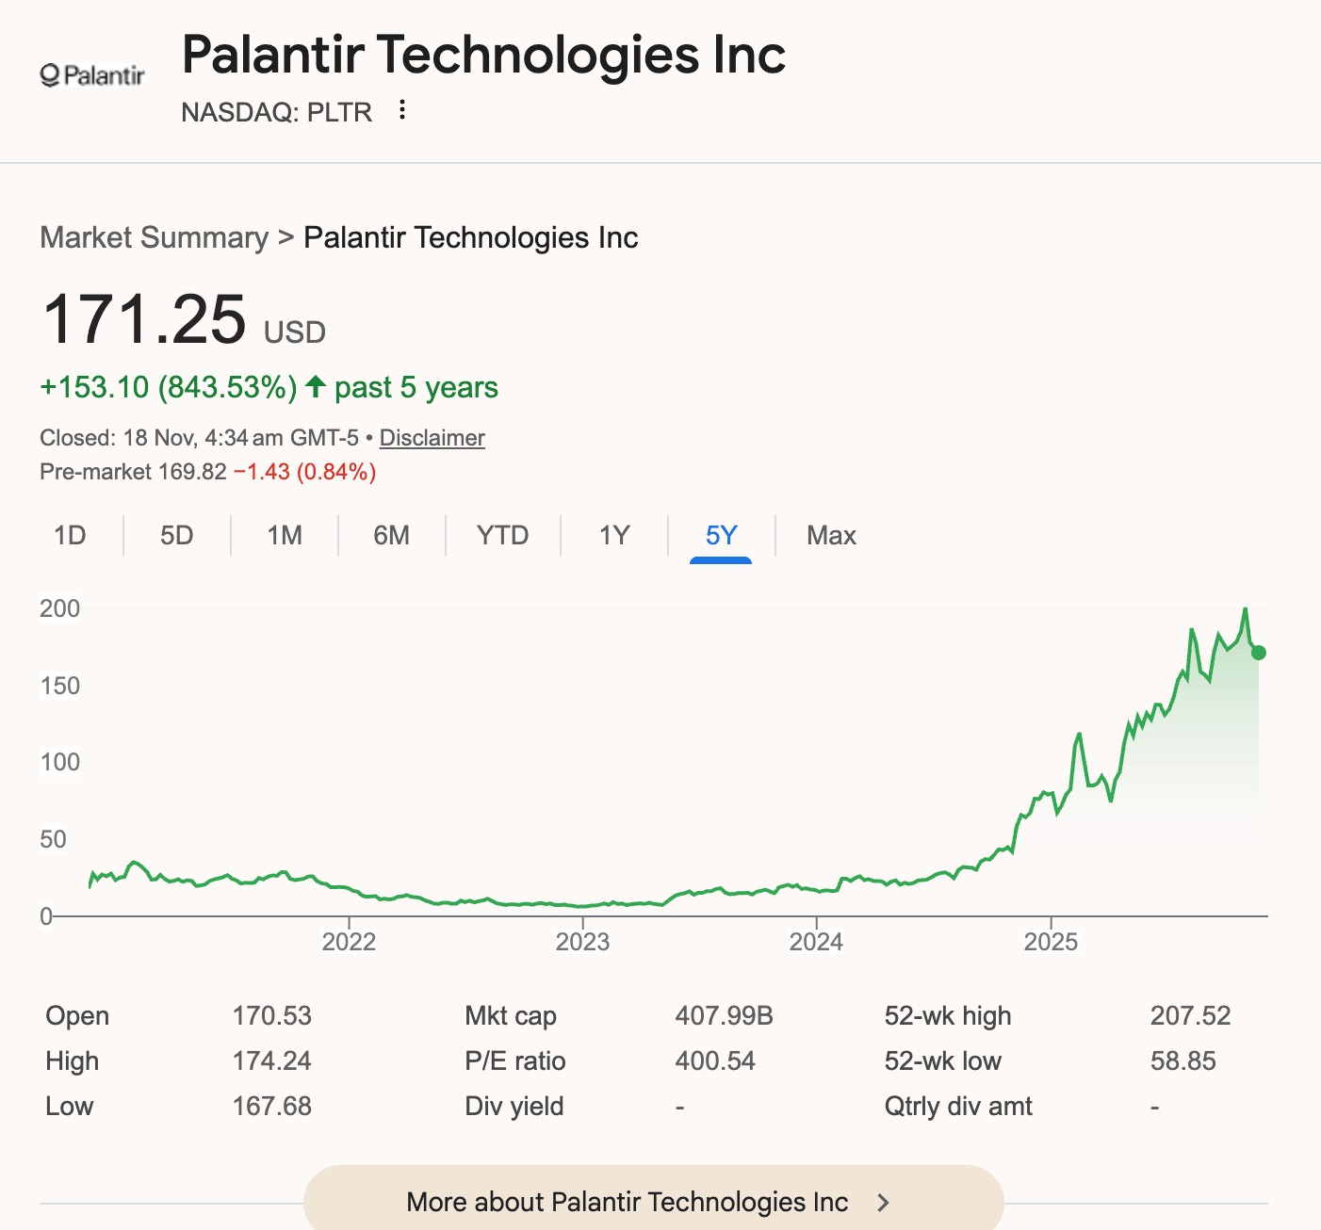Open the three-dot more options menu
This screenshot has width=1321, height=1230.
pos(402,110)
